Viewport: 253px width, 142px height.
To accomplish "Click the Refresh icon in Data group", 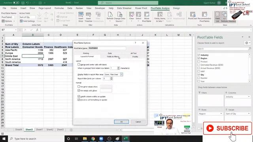I will pyautogui.click(x=110, y=17).
